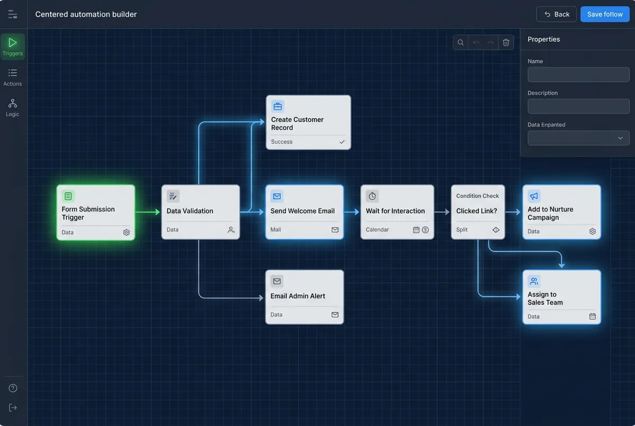This screenshot has width=635, height=426.
Task: Select the Actions sidebar tab
Action: click(x=13, y=77)
